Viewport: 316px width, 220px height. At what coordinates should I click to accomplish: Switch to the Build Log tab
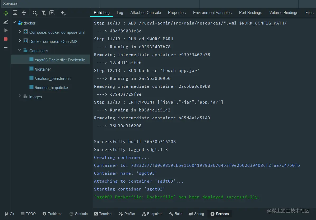point(101,13)
